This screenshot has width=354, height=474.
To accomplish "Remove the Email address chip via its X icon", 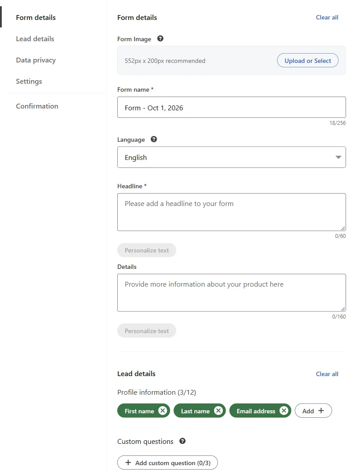I will tap(284, 411).
